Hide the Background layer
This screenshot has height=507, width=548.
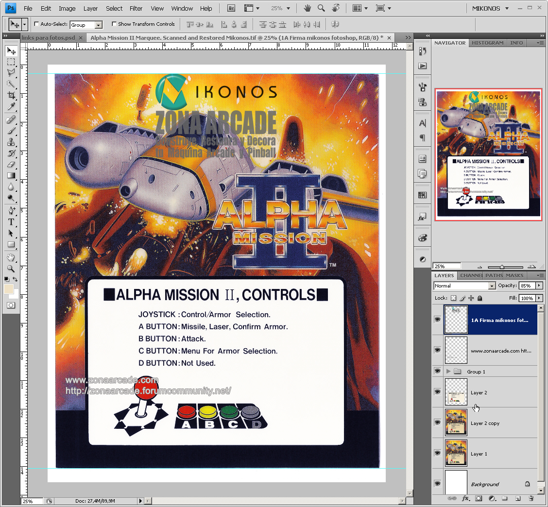point(437,483)
